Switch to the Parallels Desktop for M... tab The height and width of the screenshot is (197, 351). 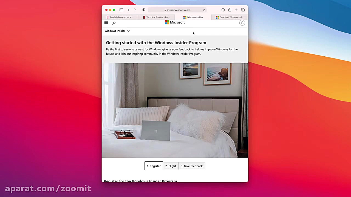click(x=120, y=17)
